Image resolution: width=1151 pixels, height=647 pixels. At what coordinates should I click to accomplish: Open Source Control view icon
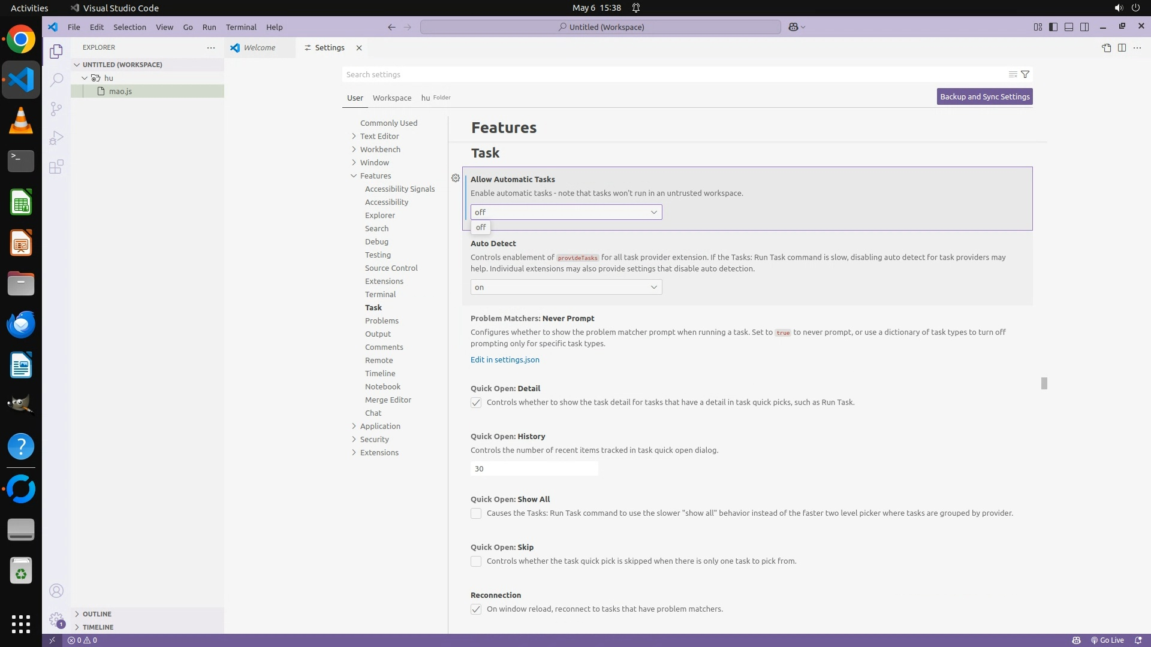56,108
